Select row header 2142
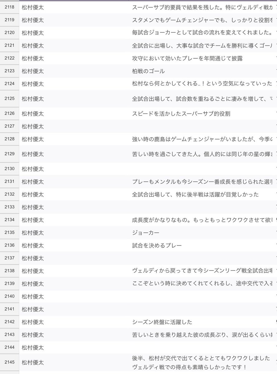 (9, 322)
